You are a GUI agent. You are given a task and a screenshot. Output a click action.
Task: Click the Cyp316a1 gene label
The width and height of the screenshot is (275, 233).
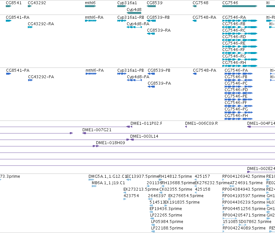coord(127,3)
